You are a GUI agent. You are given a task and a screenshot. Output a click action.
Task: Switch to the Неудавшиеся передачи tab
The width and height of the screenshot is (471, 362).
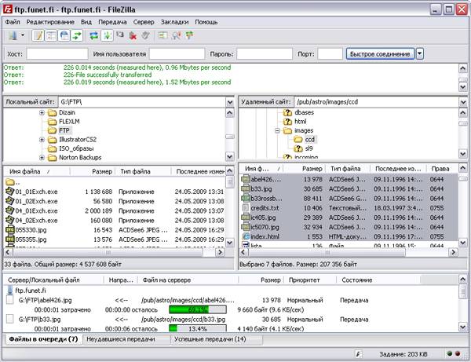coord(126,339)
